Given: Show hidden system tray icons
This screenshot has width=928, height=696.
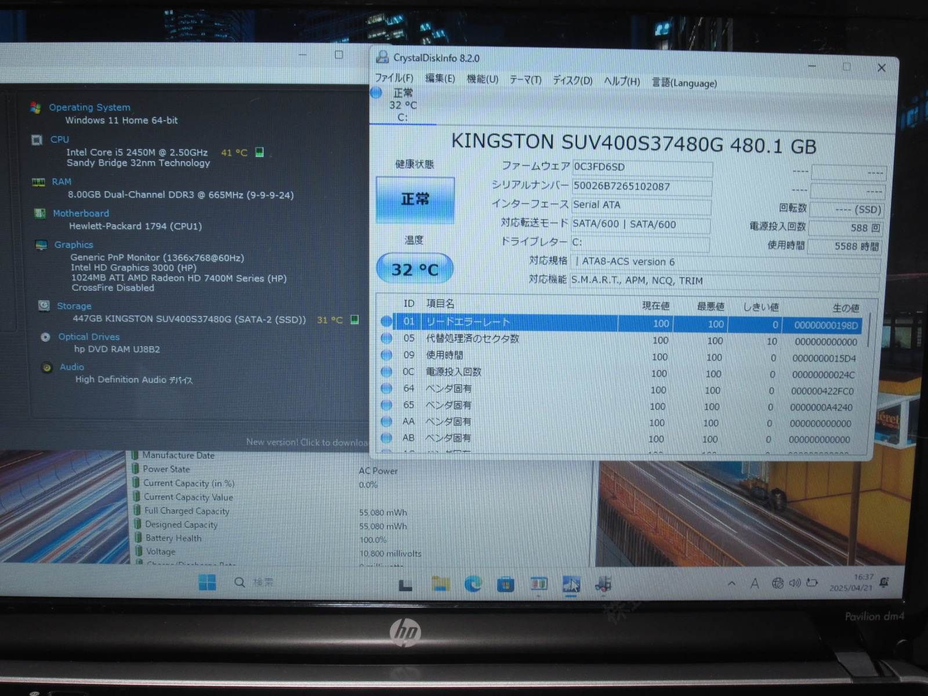Looking at the screenshot, I should [731, 583].
